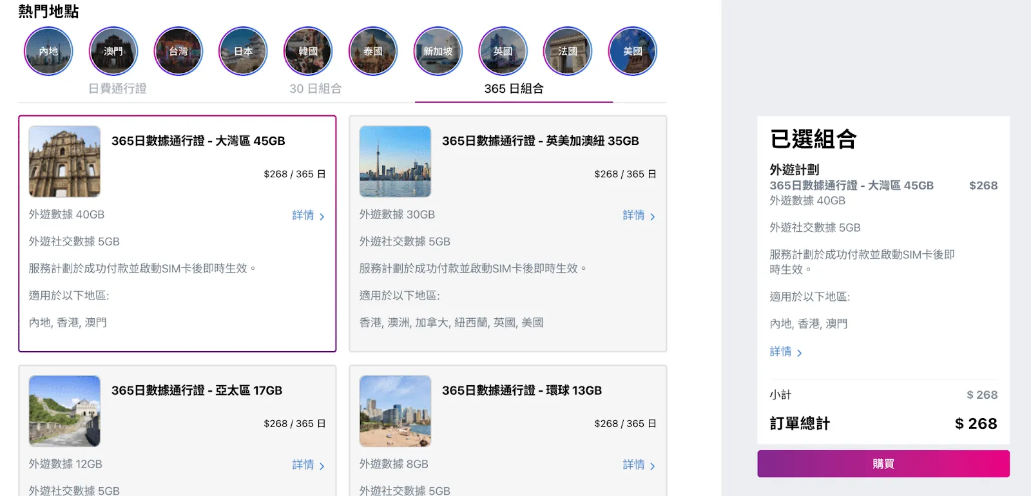
Task: Click the 英美加澳紐 35GB plan skyline thumbnail
Action: 395,161
